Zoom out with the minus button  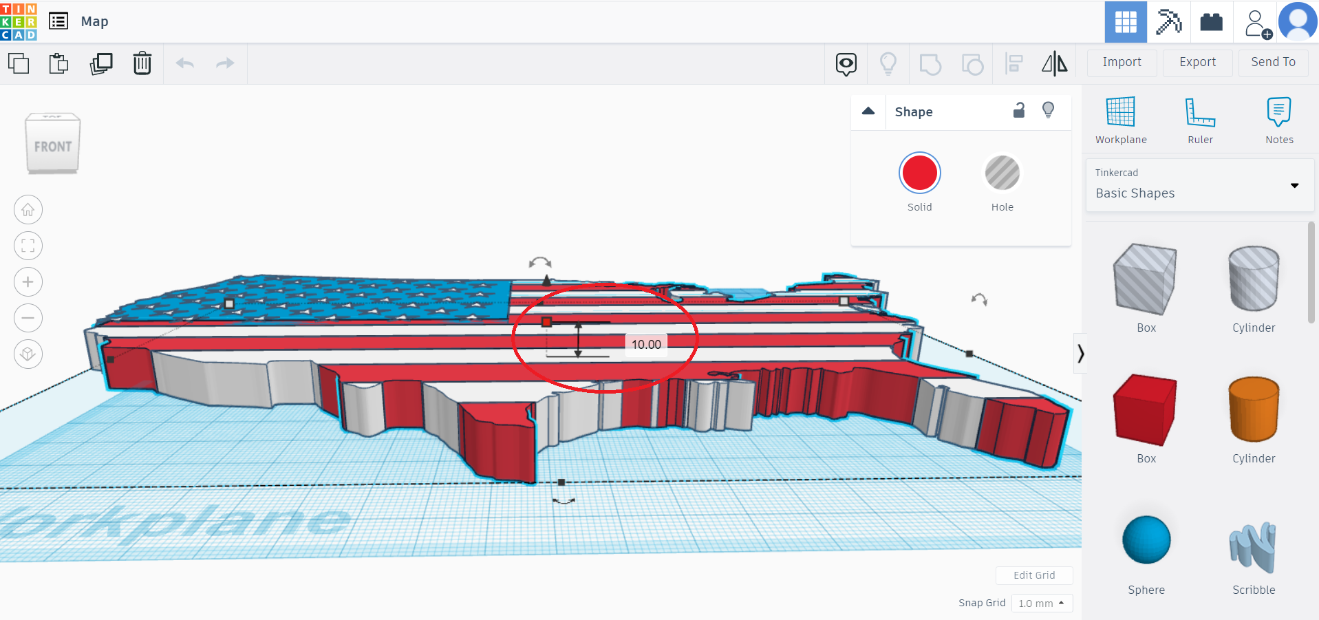[28, 318]
